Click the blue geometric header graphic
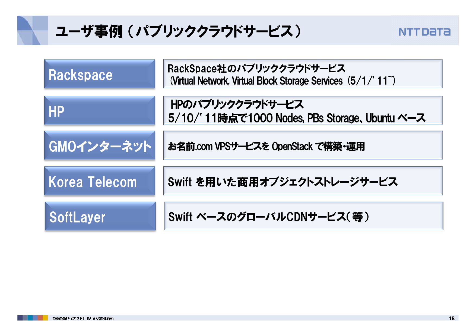Viewport: 476px width, 336px height. coord(33,30)
